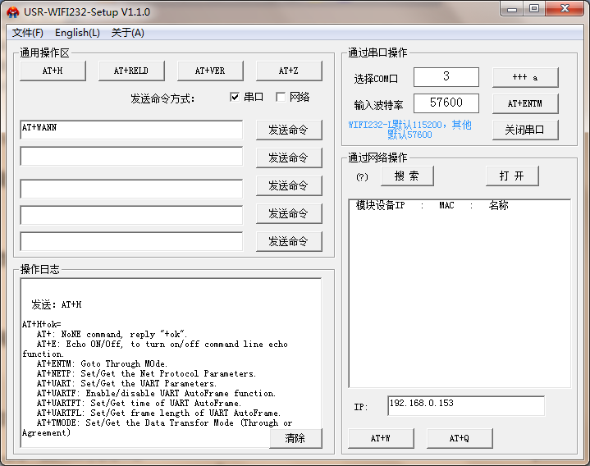
Task: Click the COM port number field
Action: point(446,77)
